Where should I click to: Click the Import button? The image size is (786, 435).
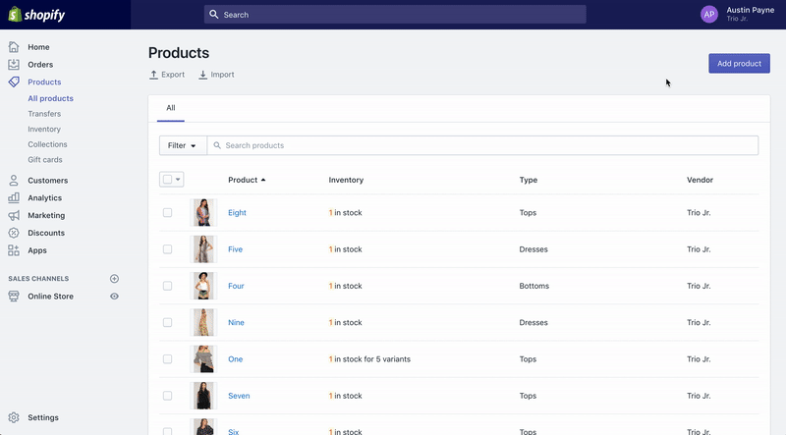coord(216,75)
